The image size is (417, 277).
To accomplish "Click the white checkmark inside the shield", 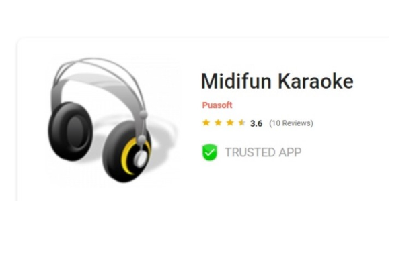I will [210, 152].
